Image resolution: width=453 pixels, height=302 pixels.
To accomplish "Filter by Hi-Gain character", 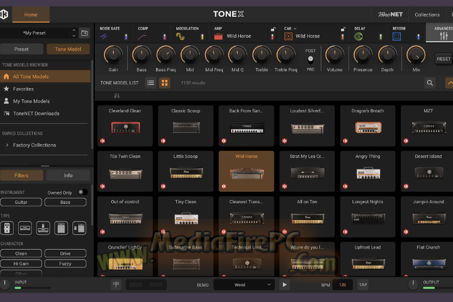I will pyautogui.click(x=21, y=264).
